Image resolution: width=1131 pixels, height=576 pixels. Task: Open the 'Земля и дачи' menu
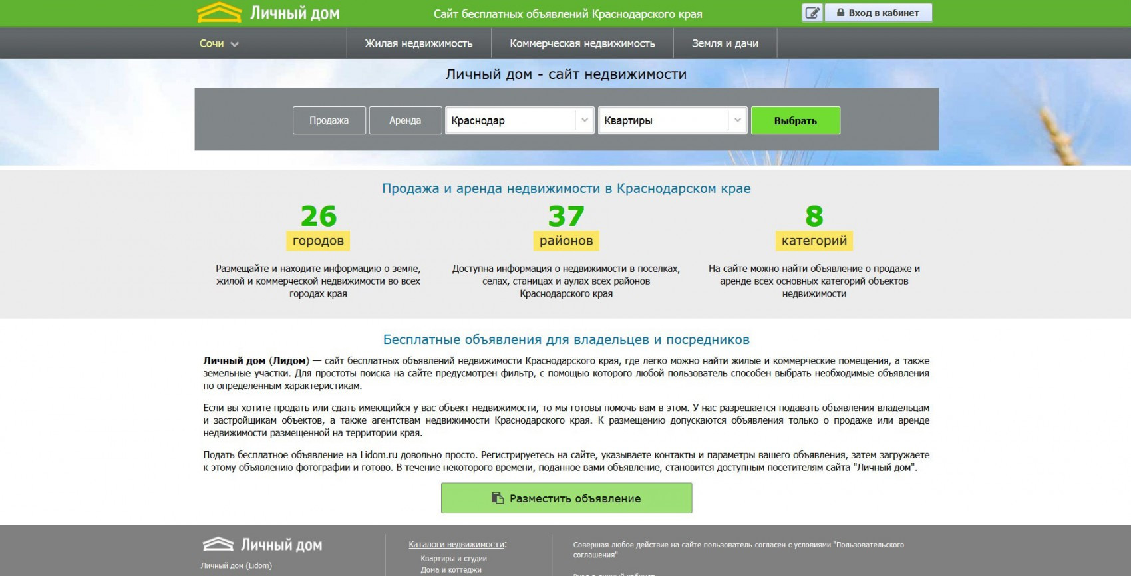725,43
